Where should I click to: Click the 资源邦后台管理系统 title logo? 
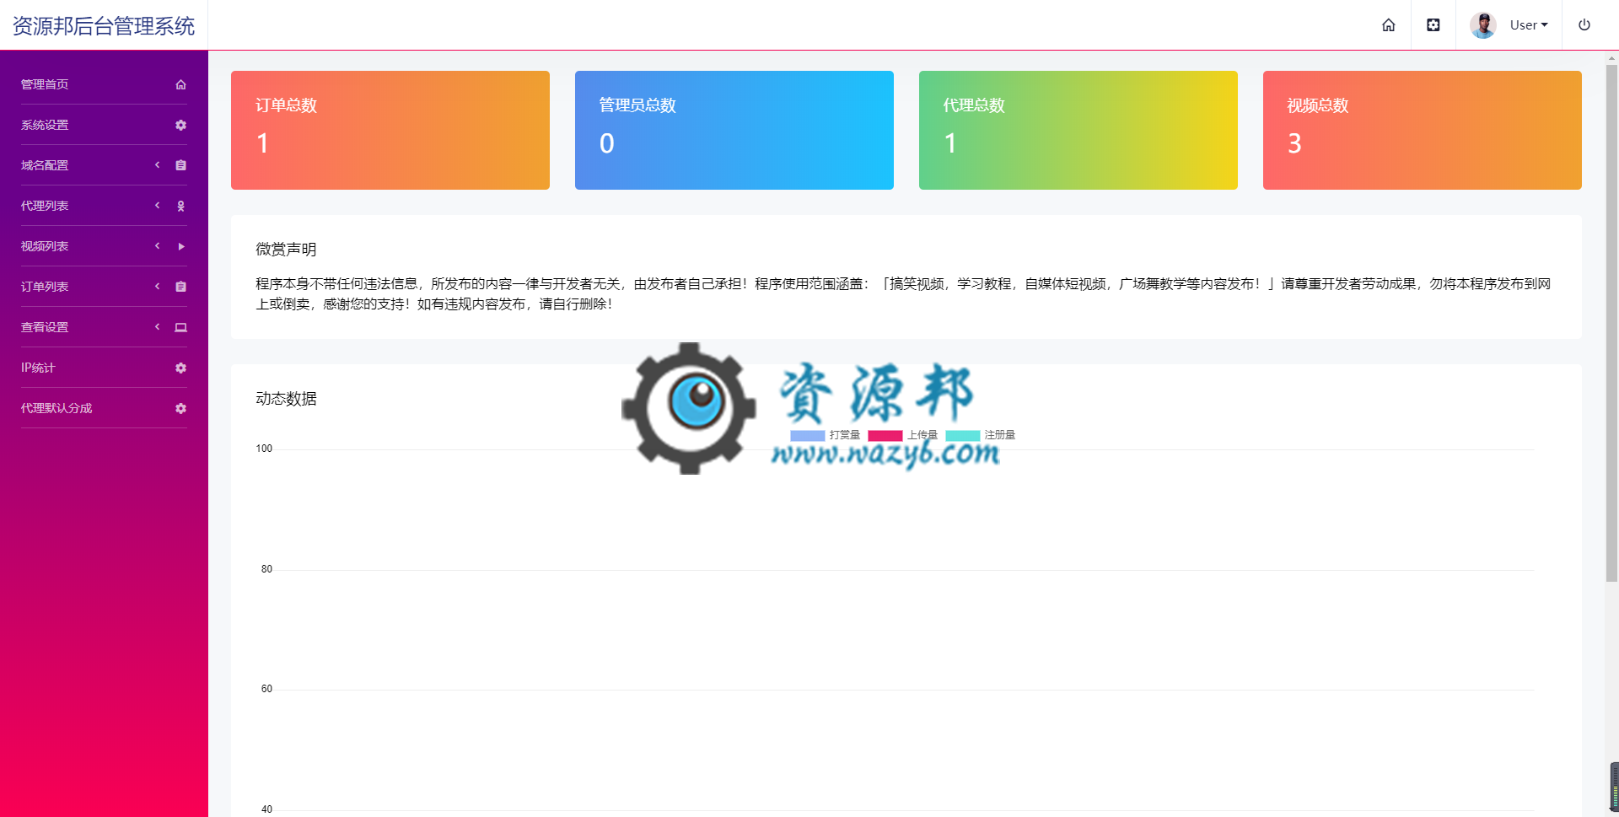pos(104,26)
